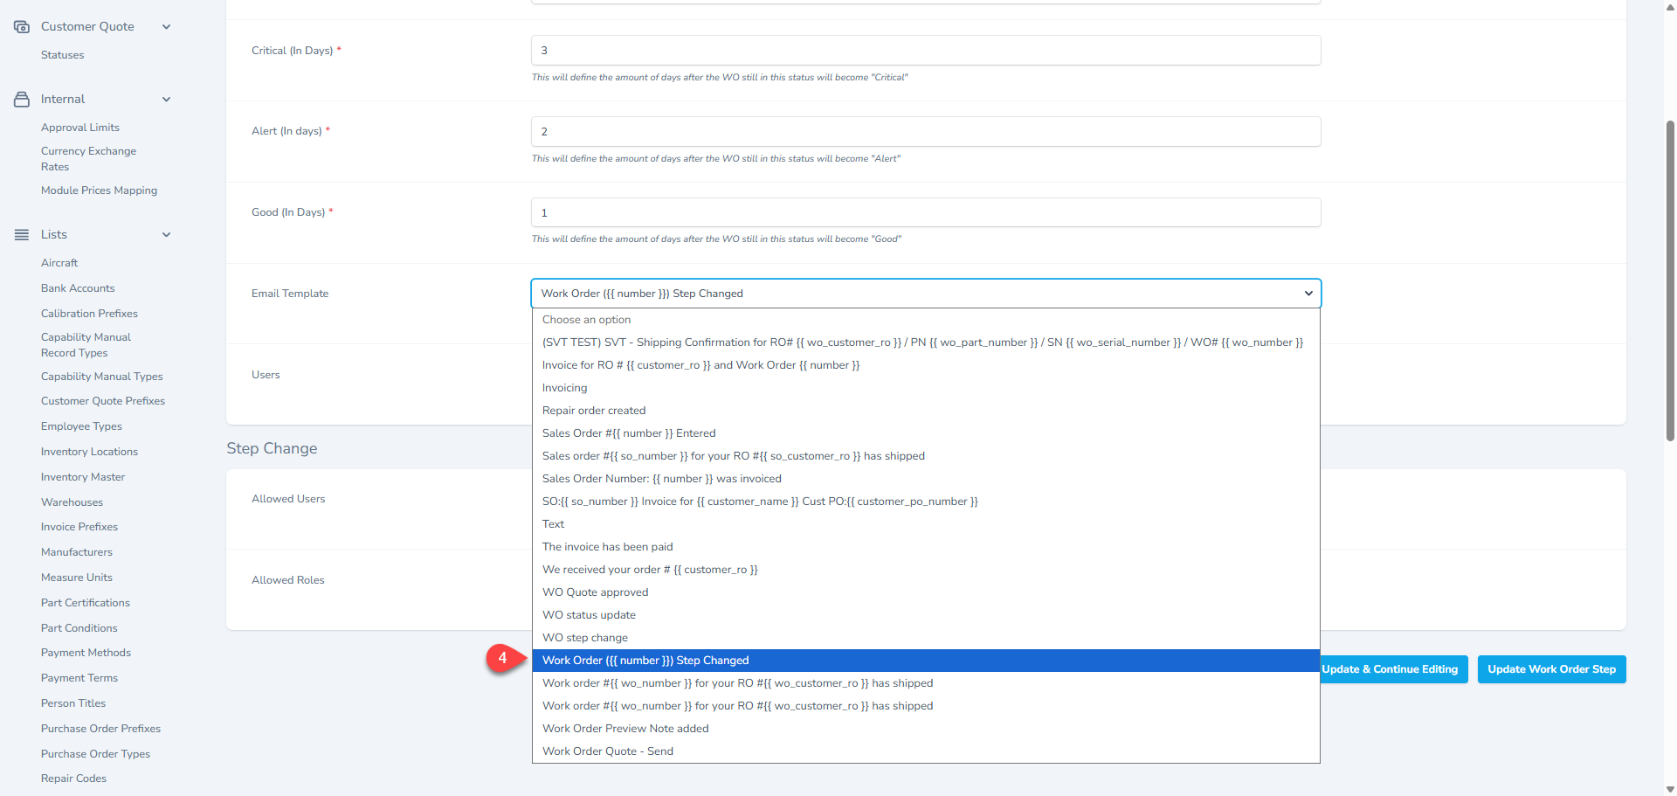Select 'WO step change' option
Screen dimensions: 1677x796
coord(584,638)
